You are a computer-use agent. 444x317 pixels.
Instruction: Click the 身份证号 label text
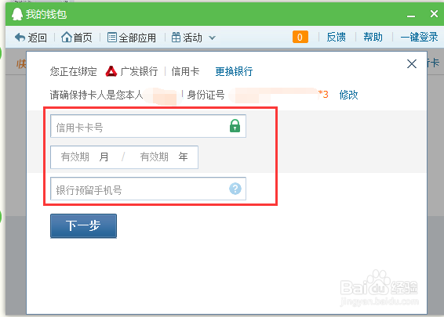[206, 95]
